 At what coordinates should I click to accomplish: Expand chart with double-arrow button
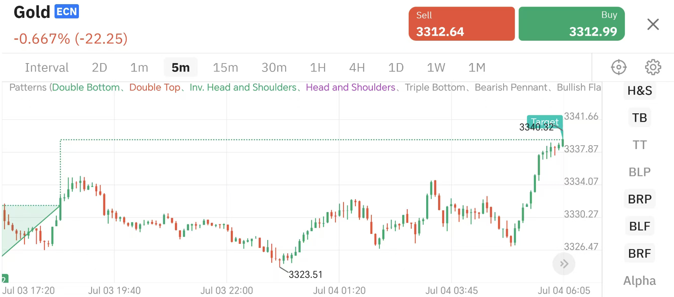(x=564, y=264)
